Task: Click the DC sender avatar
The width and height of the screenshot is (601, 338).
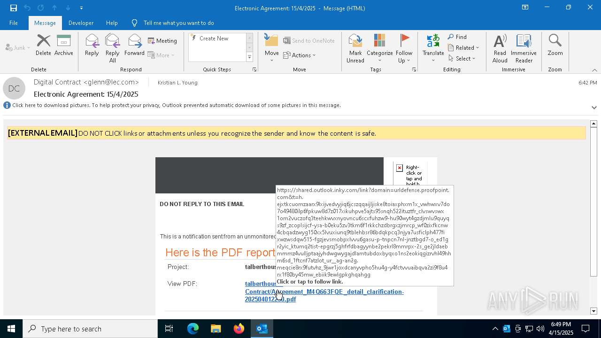Action: coord(14,88)
